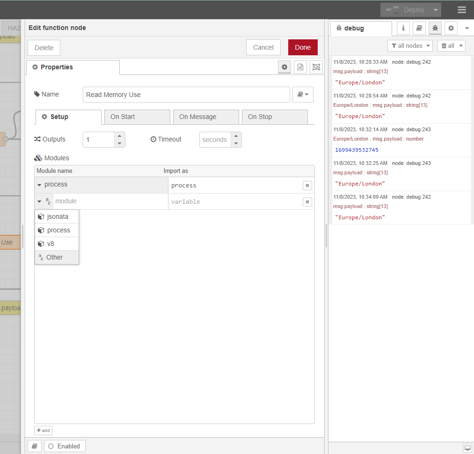Open sidebar info tab icon
This screenshot has height=454, width=474.
[403, 28]
